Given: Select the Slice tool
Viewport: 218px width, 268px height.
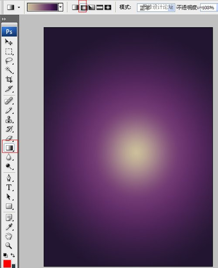Looking at the screenshot, I should click(x=9, y=89).
